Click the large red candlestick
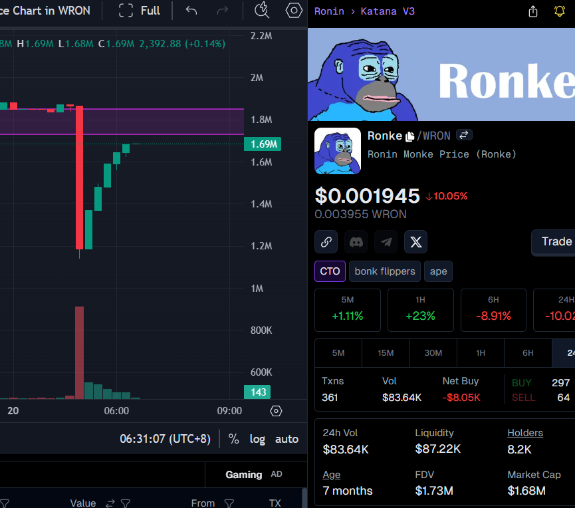The width and height of the screenshot is (575, 508). (79, 178)
